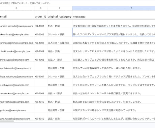Click order ID cell KK-1007
This screenshot has width=155, height=128.
tap(41, 74)
